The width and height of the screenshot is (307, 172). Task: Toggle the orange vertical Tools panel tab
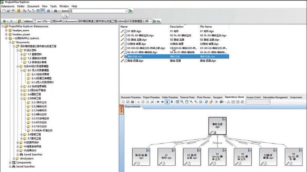pyautogui.click(x=121, y=110)
